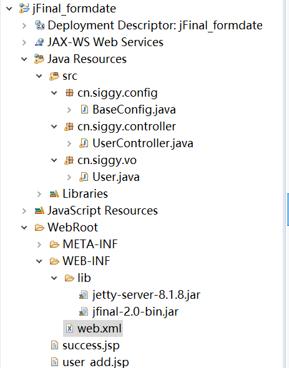
Task: Expand the User.java node
Action: pyautogui.click(x=69, y=177)
